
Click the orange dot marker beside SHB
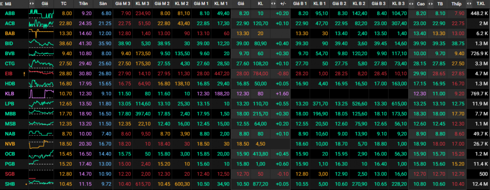(26, 184)
